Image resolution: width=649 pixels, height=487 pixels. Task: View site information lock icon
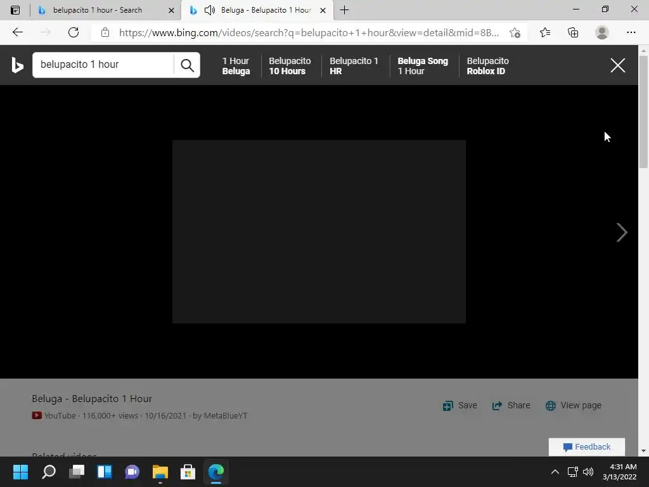click(105, 32)
